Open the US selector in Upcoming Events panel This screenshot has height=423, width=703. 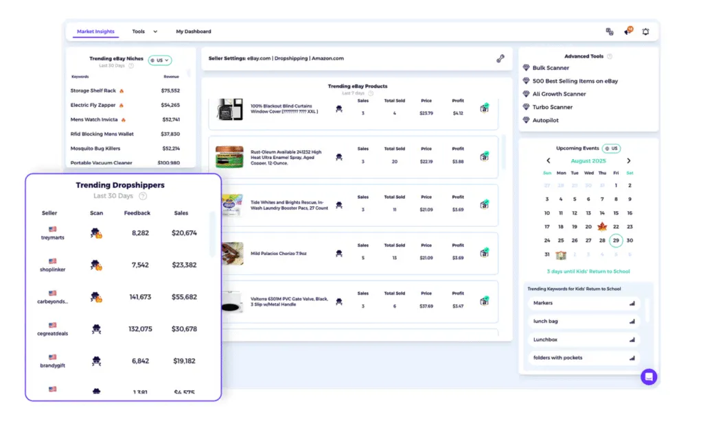[x=612, y=148]
